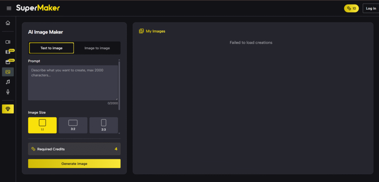Image resolution: width=379 pixels, height=182 pixels.
Task: Switch to Text to image tab
Action: click(x=51, y=48)
